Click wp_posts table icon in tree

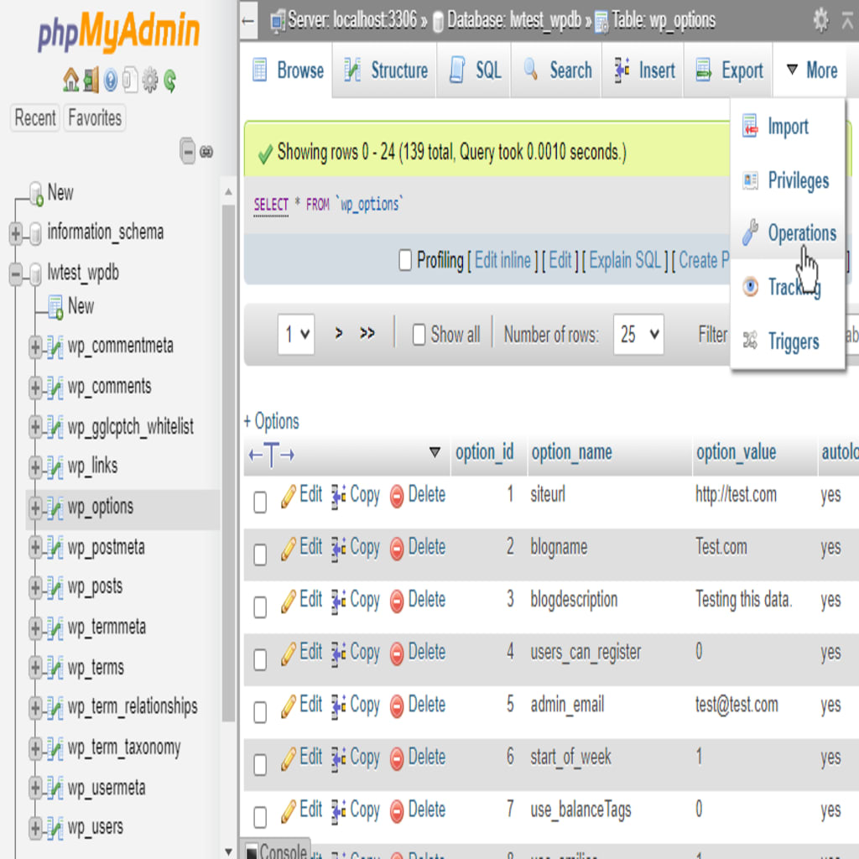click(55, 587)
